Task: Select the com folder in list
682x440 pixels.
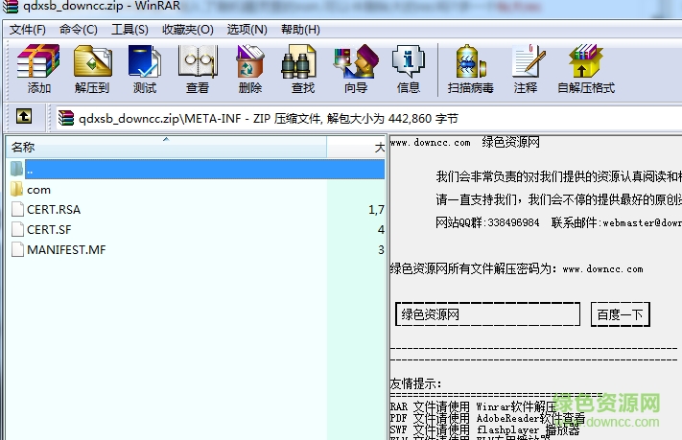Action: pos(38,189)
